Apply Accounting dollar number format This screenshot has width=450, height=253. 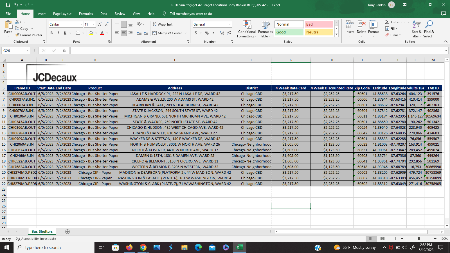[196, 33]
